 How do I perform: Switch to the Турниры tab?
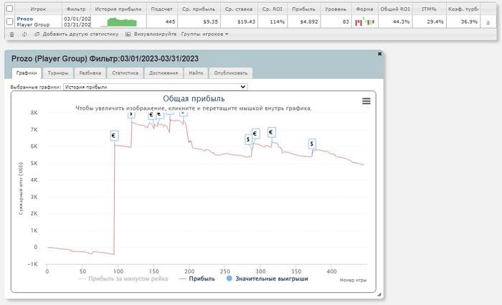[x=58, y=73]
